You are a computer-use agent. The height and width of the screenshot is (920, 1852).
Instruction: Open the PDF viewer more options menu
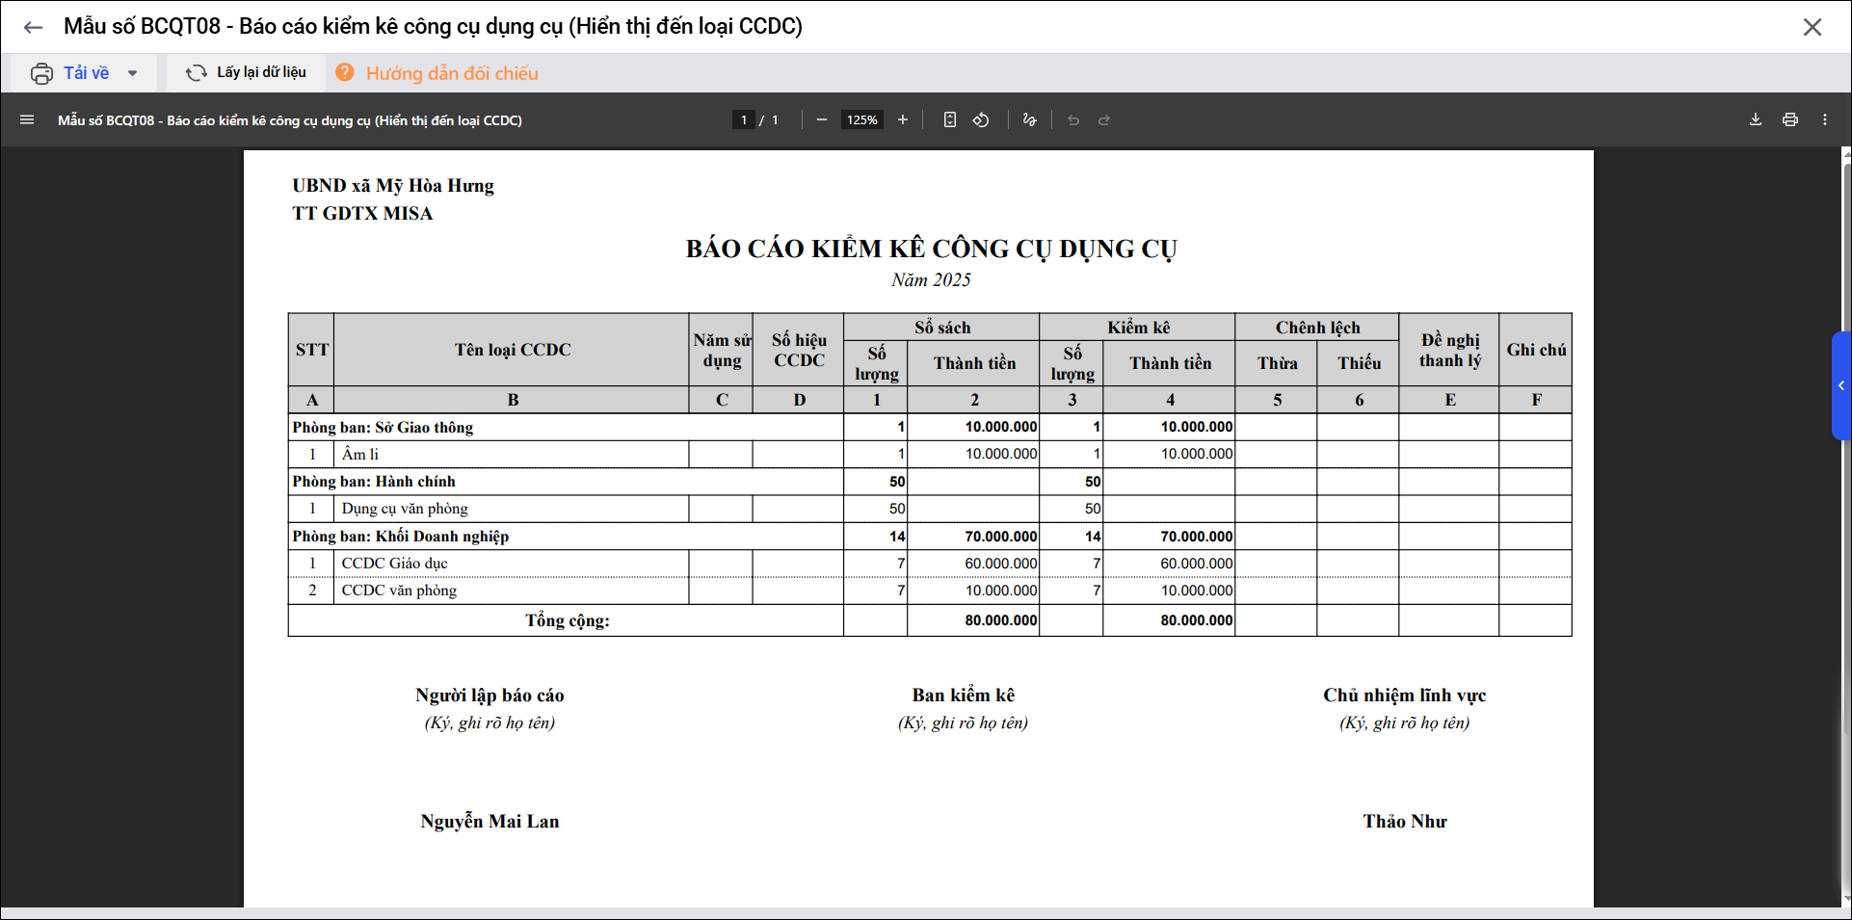tap(1824, 120)
